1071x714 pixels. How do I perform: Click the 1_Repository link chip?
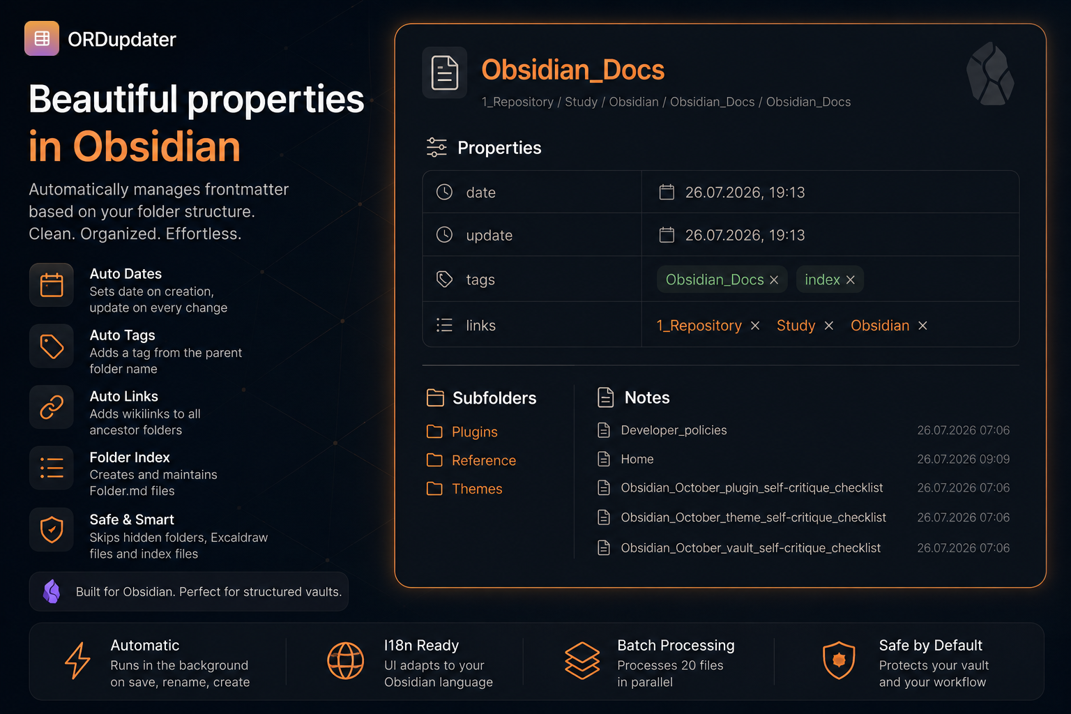tap(699, 326)
